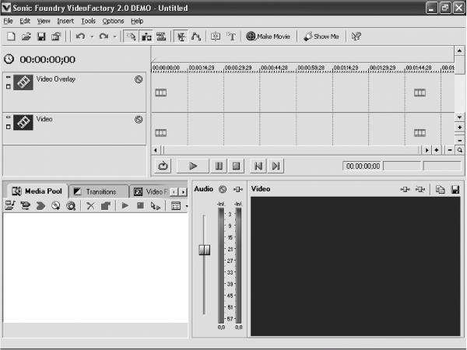Screen dimensions: 467x350
Task: Click the Show Me button
Action: (x=321, y=37)
